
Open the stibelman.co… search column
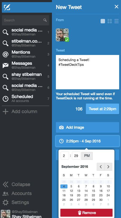(26, 43)
